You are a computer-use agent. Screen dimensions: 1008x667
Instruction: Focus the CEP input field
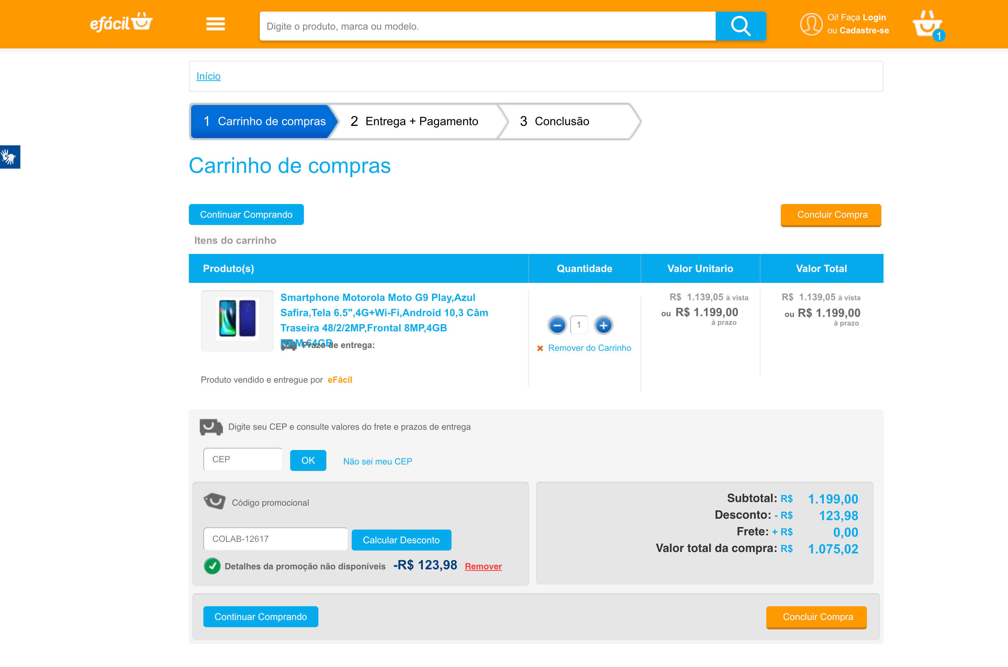pyautogui.click(x=242, y=459)
